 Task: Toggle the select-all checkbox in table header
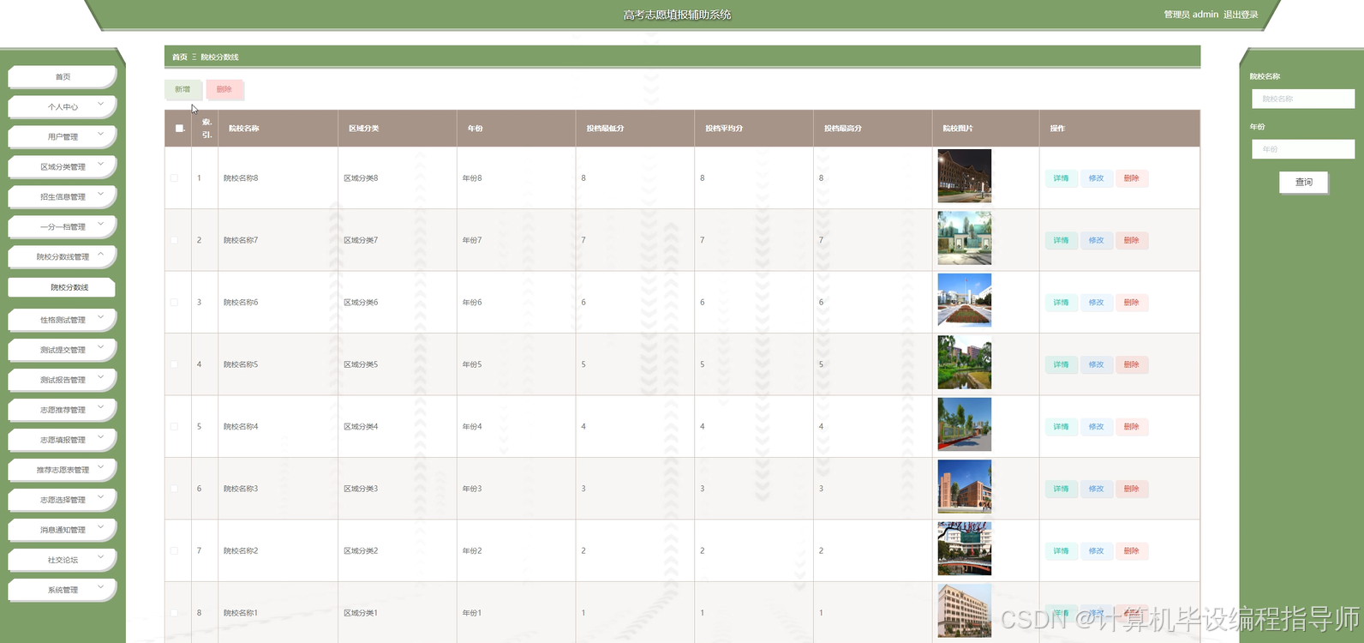pyautogui.click(x=179, y=129)
